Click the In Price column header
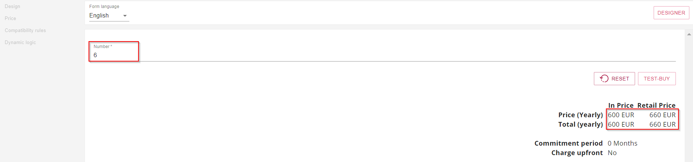 [x=621, y=105]
